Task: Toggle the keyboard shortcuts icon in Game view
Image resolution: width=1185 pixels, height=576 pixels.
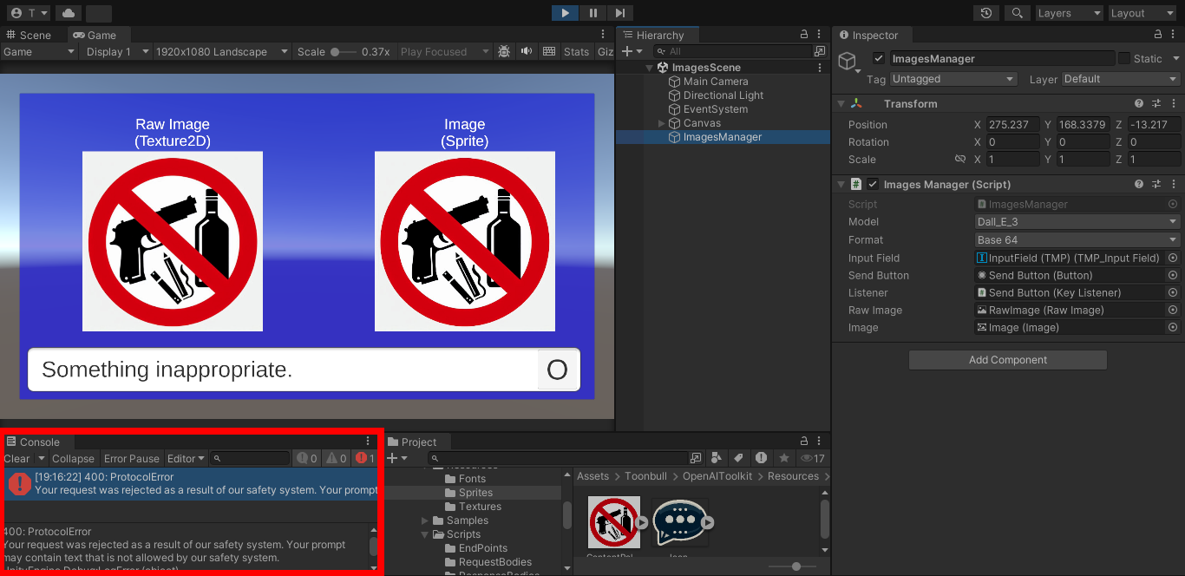Action: tap(549, 52)
